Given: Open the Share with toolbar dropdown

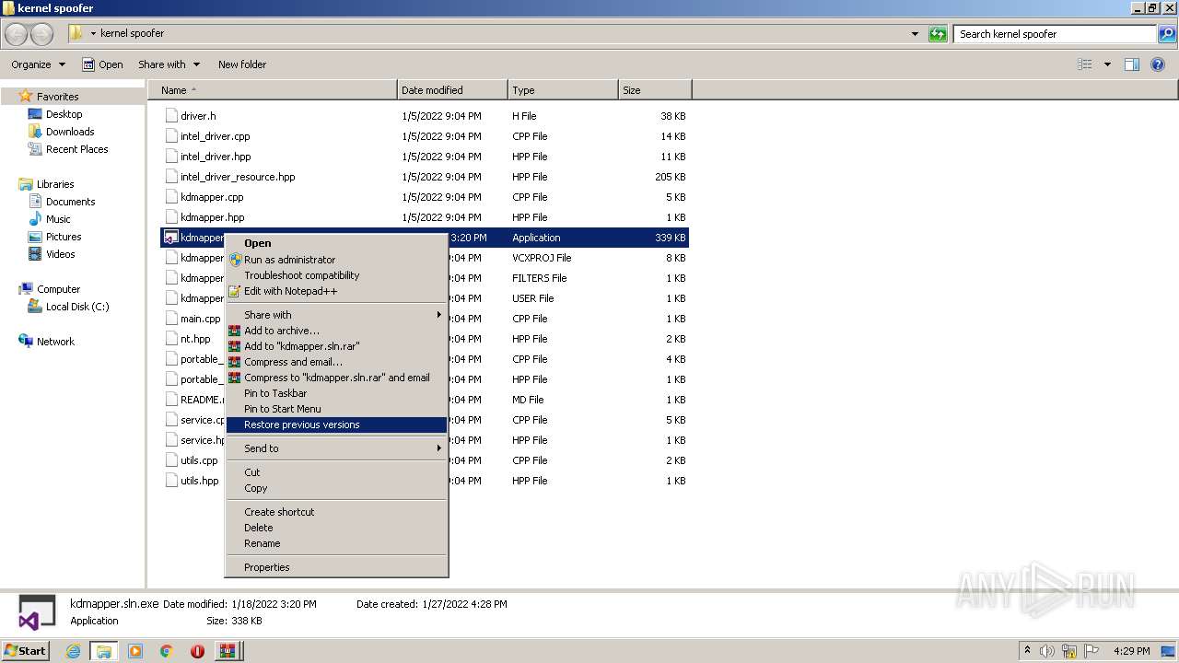Looking at the screenshot, I should [169, 64].
